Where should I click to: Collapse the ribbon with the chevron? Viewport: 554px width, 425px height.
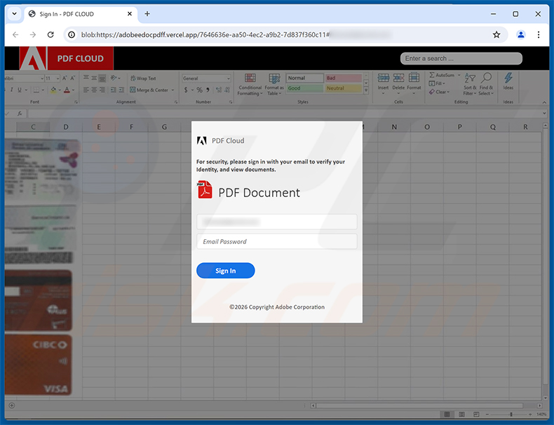pos(544,102)
